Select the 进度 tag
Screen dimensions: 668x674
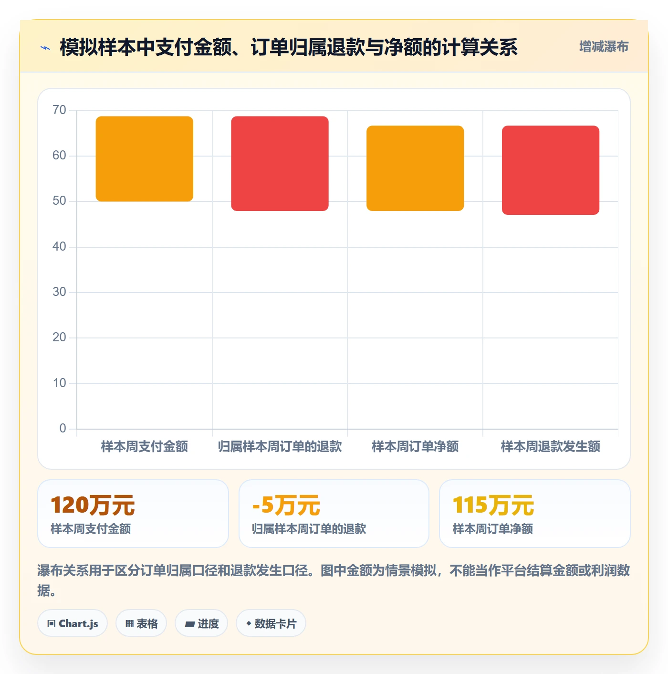[x=201, y=623]
